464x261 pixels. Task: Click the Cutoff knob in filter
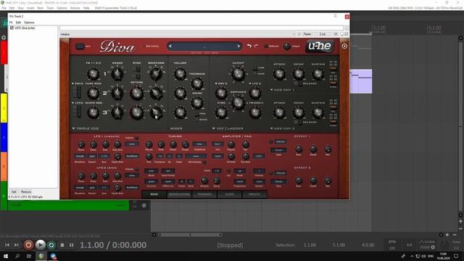238,74
